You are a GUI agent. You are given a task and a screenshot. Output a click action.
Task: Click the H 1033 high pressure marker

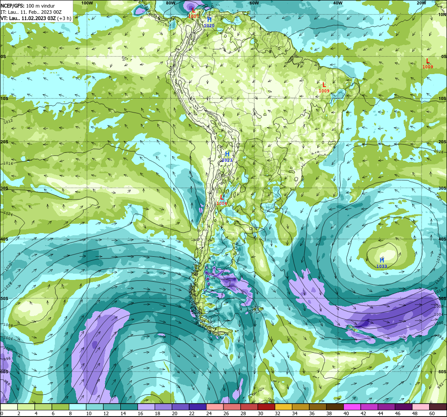tap(382, 263)
